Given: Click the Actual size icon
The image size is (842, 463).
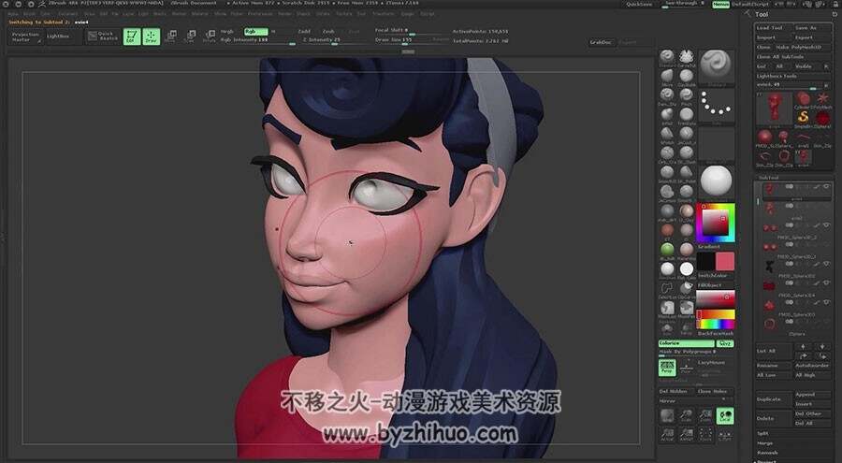Looking at the screenshot, I should [x=667, y=435].
